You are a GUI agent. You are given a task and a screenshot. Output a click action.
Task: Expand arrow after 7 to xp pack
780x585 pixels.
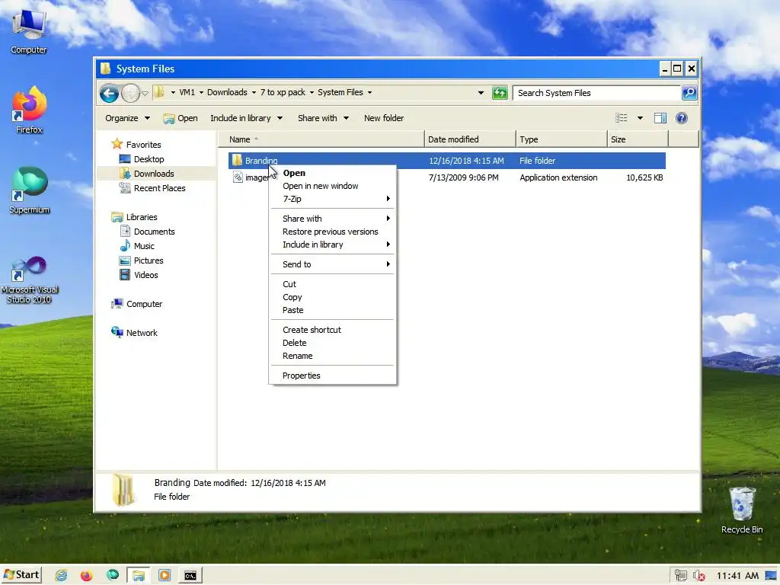pos(312,92)
